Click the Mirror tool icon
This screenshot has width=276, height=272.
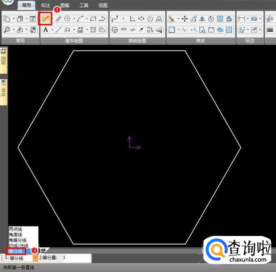coord(202,19)
